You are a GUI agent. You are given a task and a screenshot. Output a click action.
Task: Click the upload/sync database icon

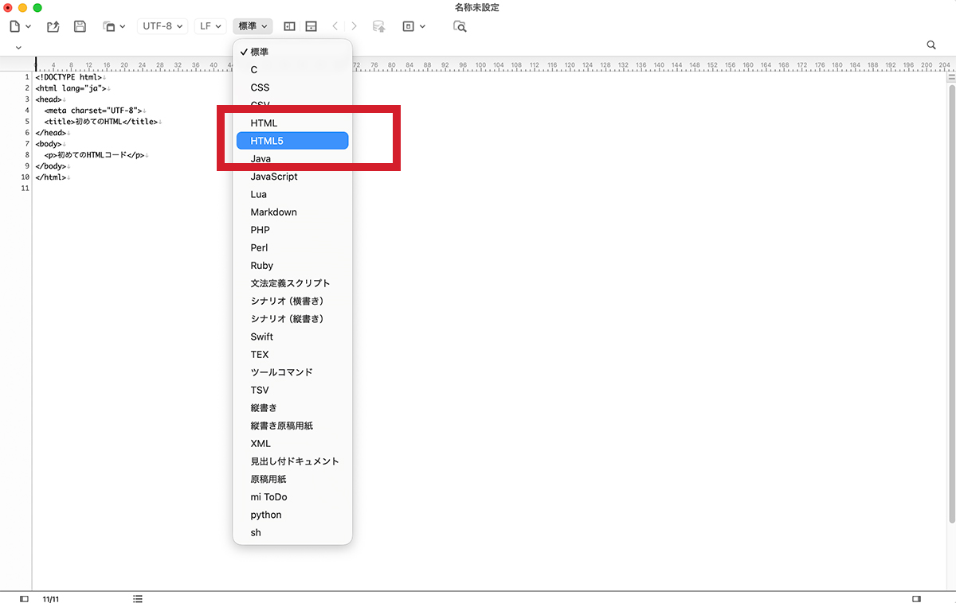point(379,25)
